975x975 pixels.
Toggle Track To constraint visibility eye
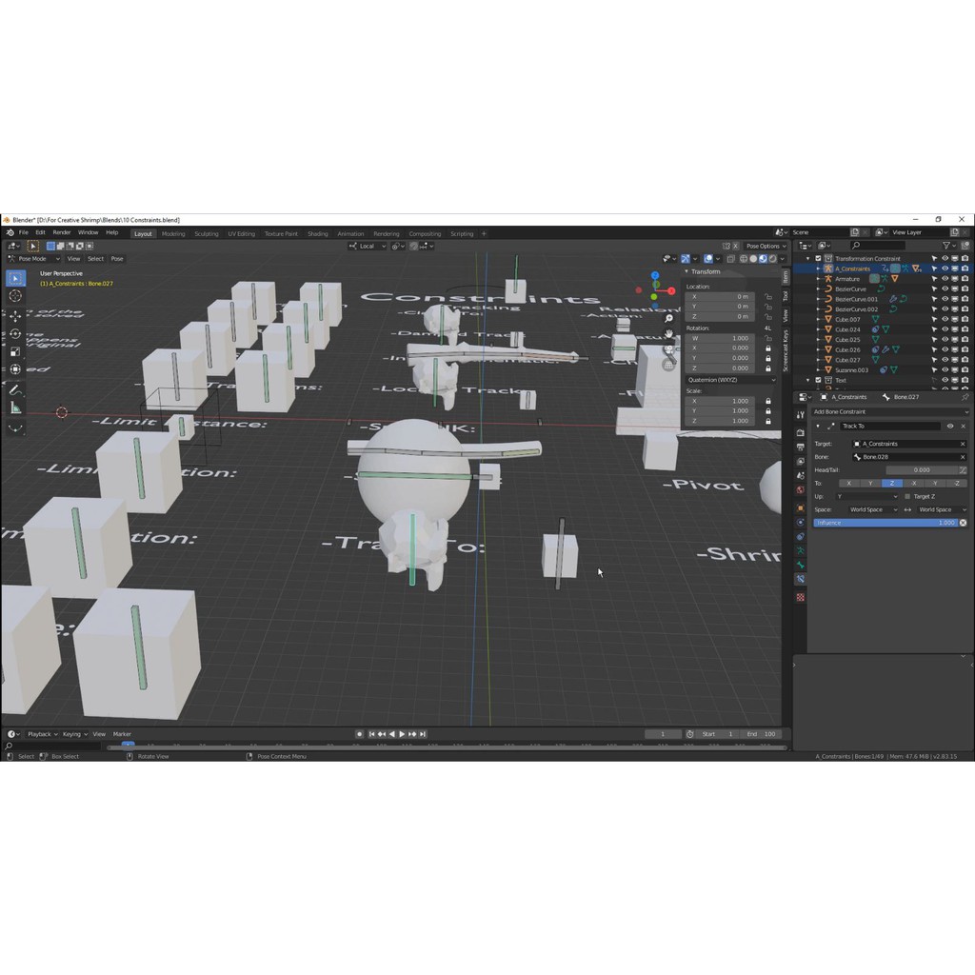coord(949,426)
